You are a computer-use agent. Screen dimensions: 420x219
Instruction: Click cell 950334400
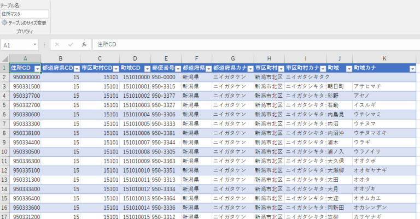pyautogui.click(x=25, y=143)
